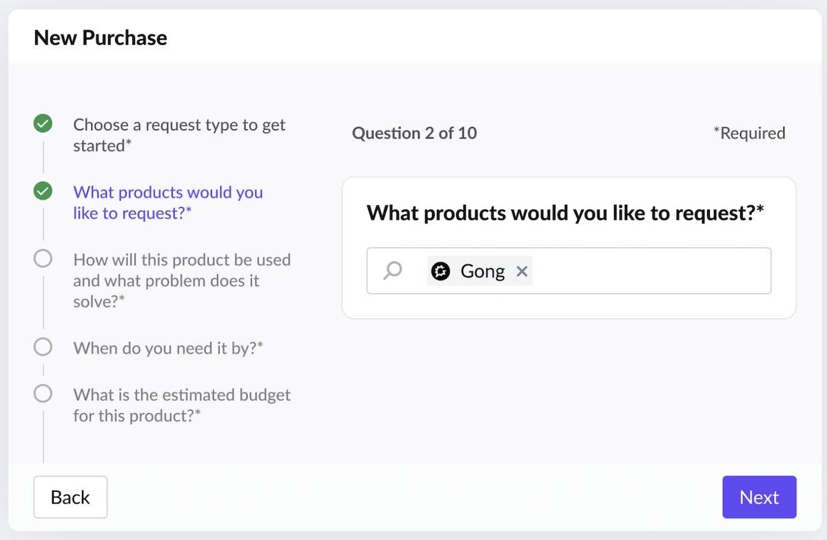Remove the Gong product chip
The width and height of the screenshot is (827, 540).
[522, 271]
